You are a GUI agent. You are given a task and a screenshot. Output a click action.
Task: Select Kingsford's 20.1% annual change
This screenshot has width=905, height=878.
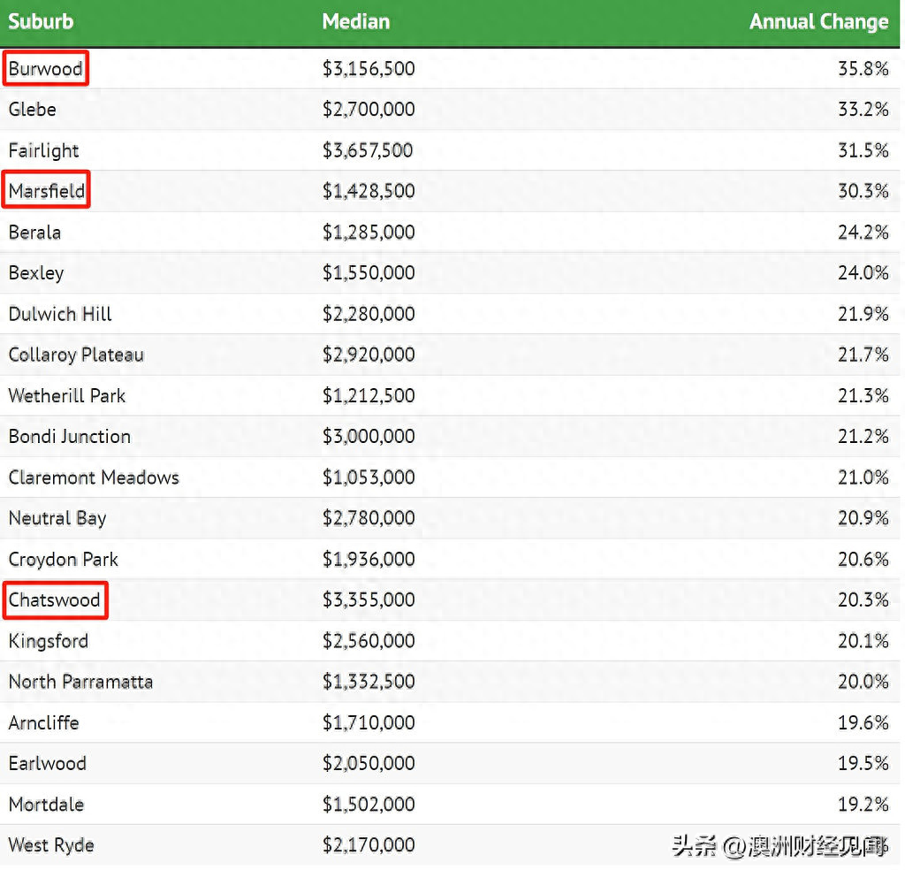click(863, 641)
